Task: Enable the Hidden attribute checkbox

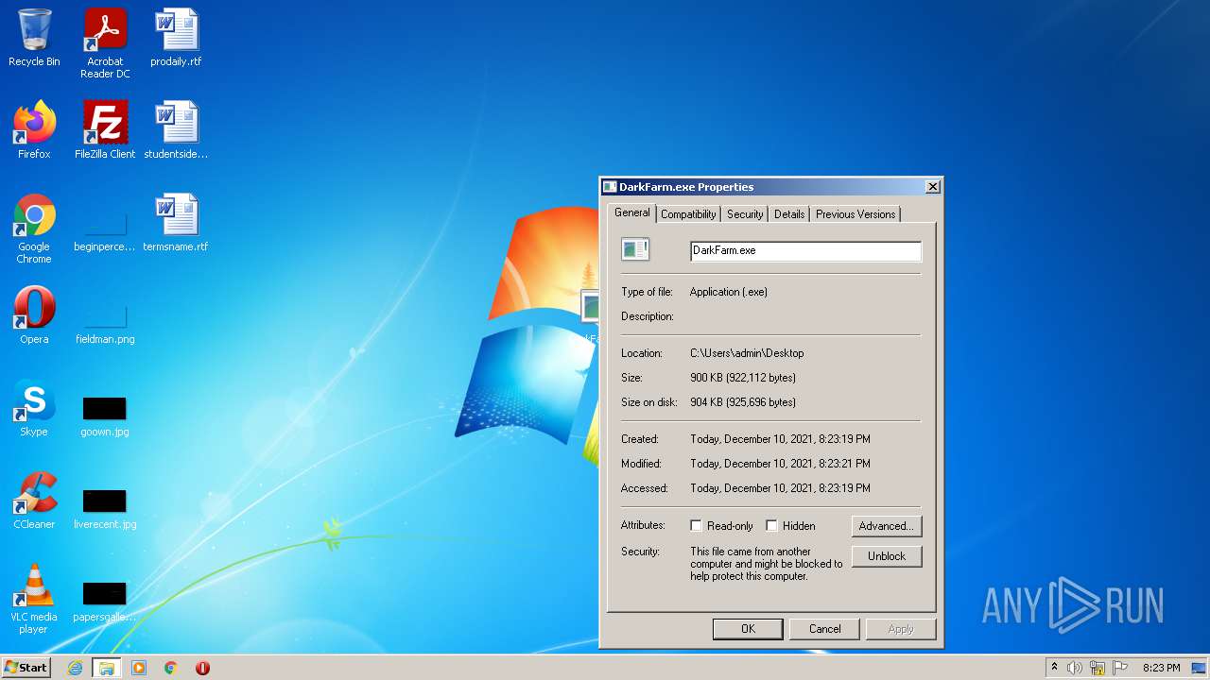Action: click(x=771, y=526)
